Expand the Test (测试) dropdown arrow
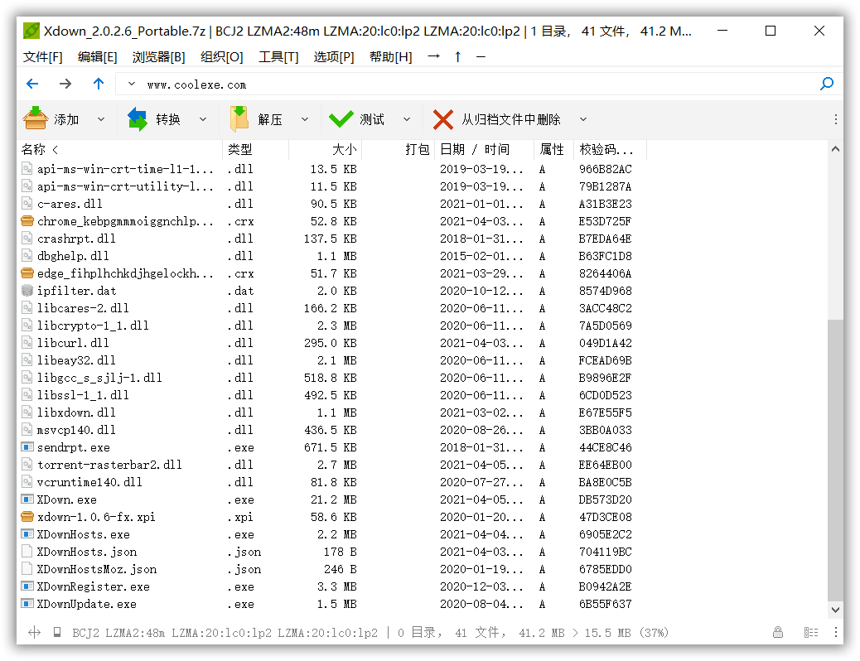Screen dimensions: 860x661 (407, 119)
